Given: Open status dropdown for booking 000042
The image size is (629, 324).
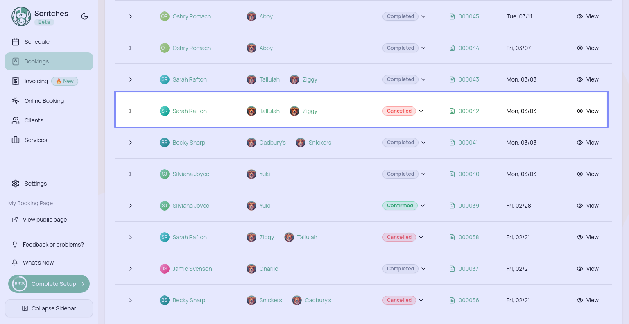Looking at the screenshot, I should pyautogui.click(x=421, y=111).
